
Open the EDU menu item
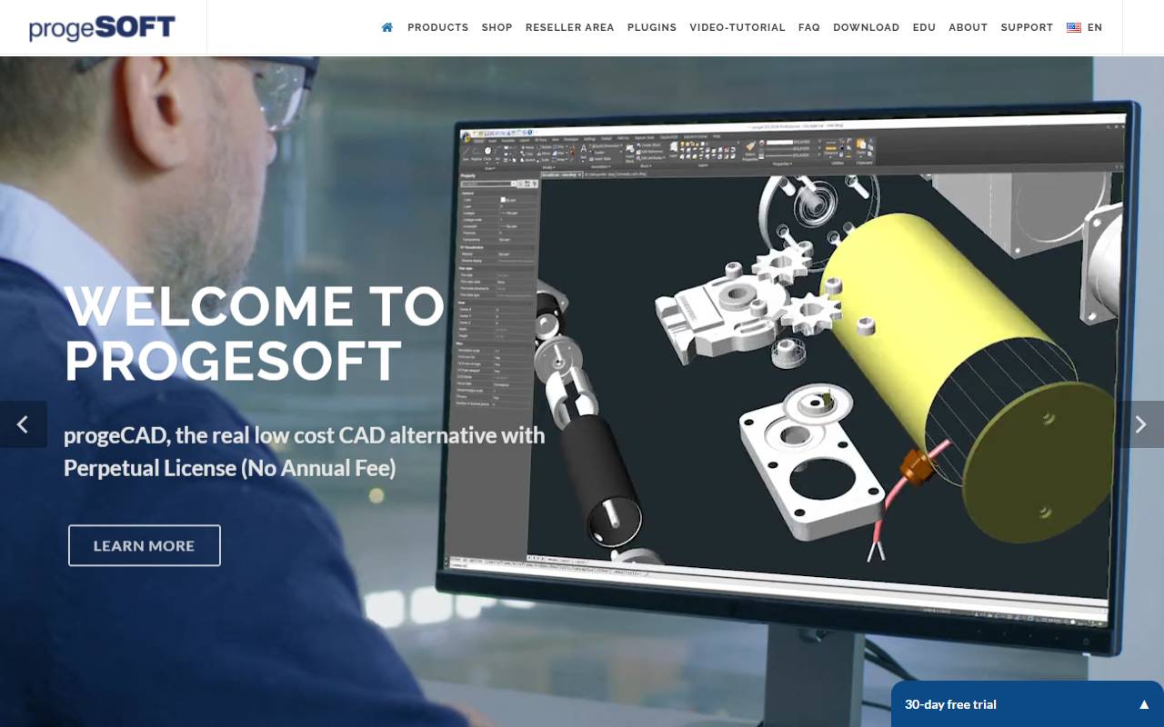[925, 27]
